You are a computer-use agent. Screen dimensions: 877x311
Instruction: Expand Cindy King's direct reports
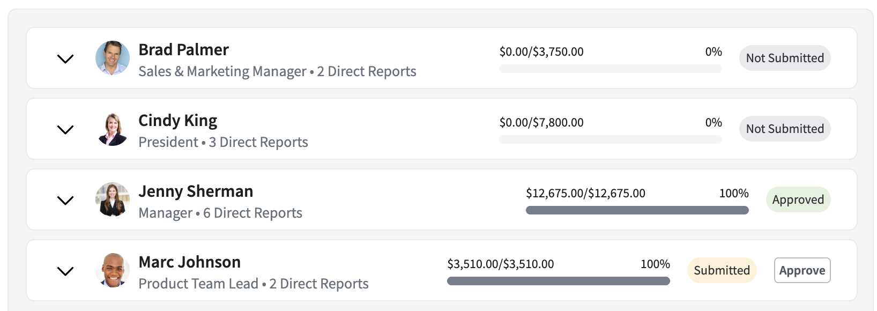click(65, 130)
